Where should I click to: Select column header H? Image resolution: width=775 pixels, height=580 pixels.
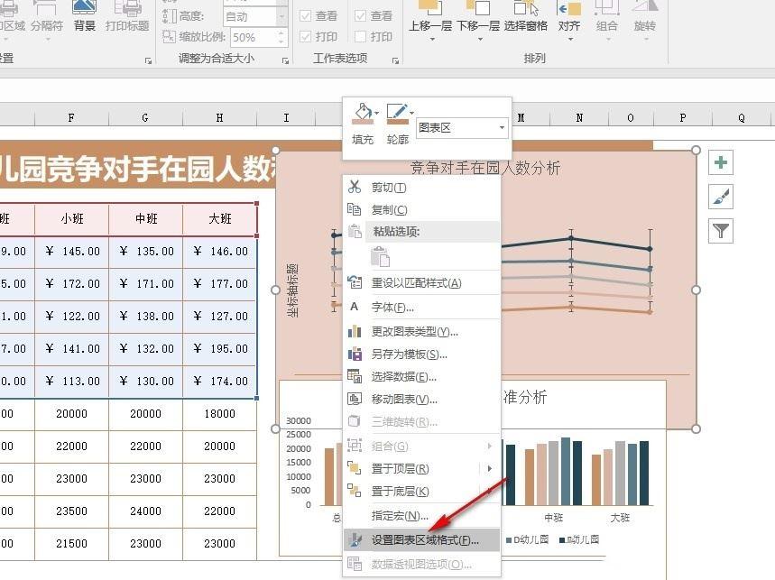[x=219, y=117]
